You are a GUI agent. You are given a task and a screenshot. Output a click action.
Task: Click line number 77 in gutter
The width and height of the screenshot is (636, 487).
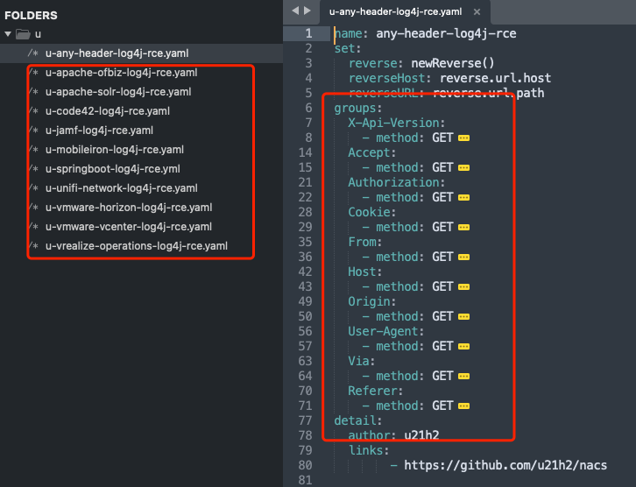click(x=305, y=420)
